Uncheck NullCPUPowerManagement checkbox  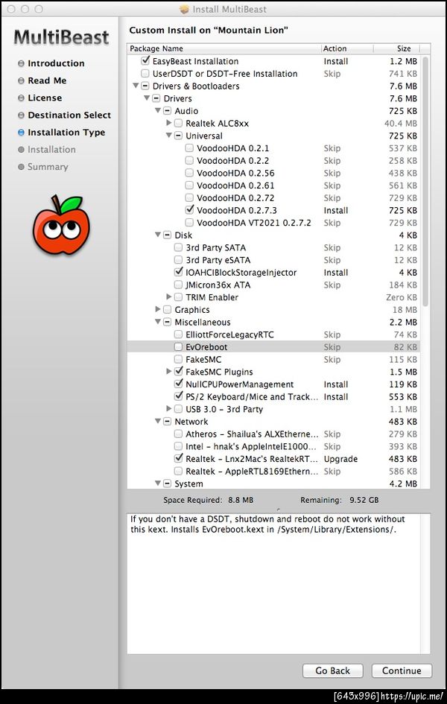tap(178, 384)
